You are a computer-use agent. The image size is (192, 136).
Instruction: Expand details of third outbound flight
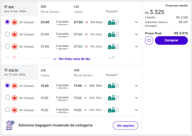pos(137,47)
